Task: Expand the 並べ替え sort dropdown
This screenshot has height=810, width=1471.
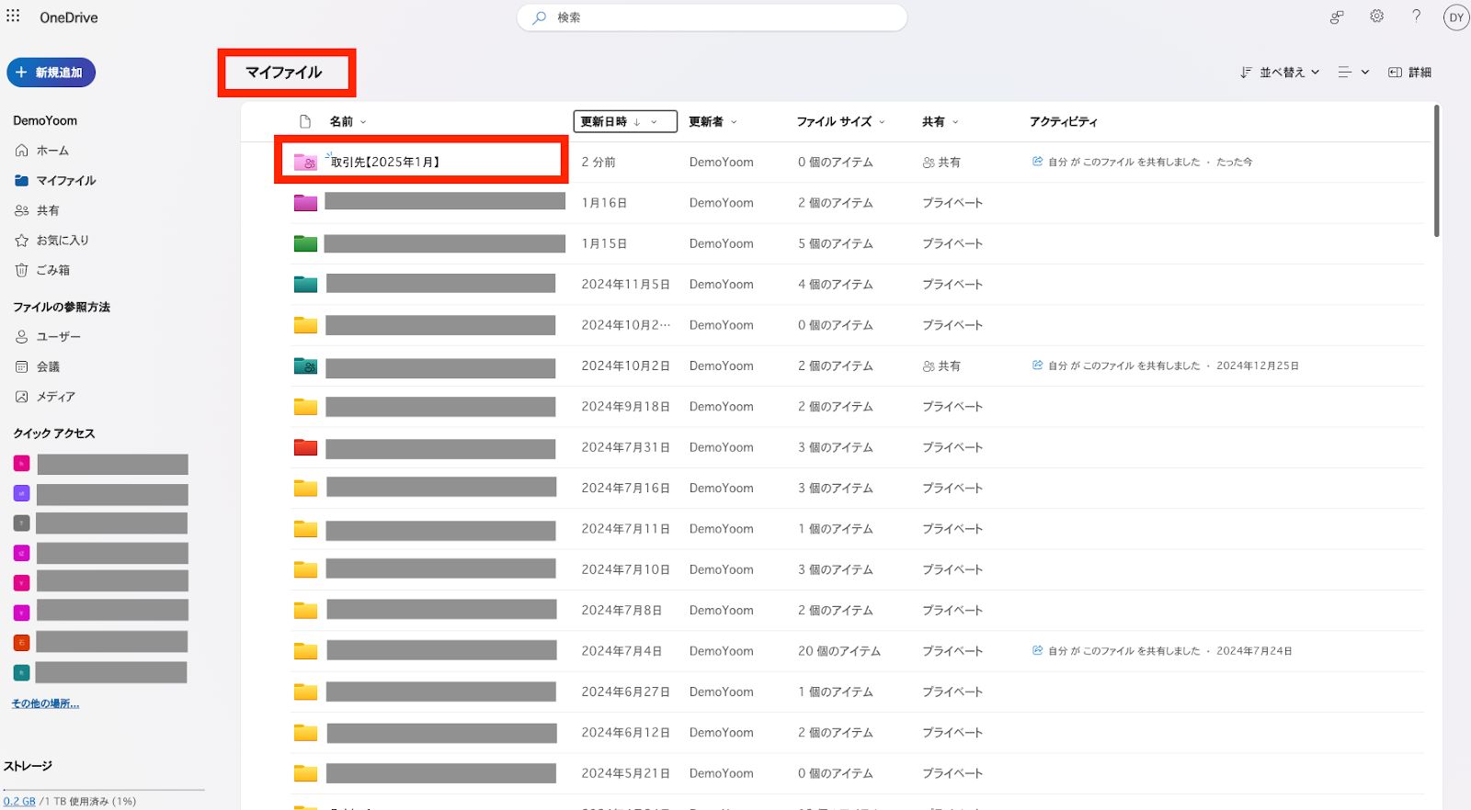Action: 1280,73
